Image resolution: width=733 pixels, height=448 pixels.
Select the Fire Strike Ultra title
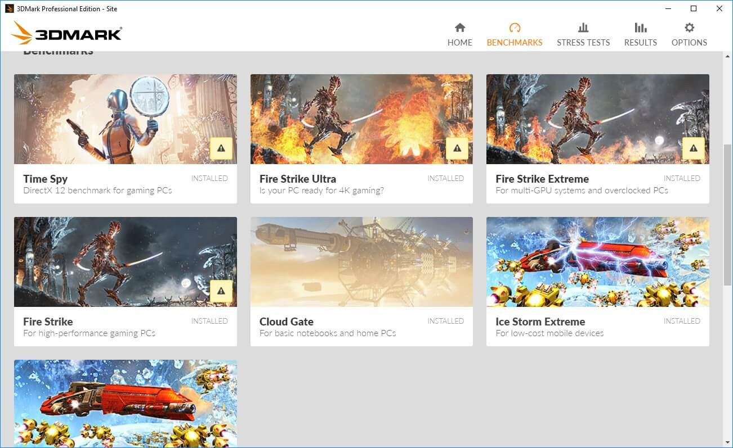[298, 179]
